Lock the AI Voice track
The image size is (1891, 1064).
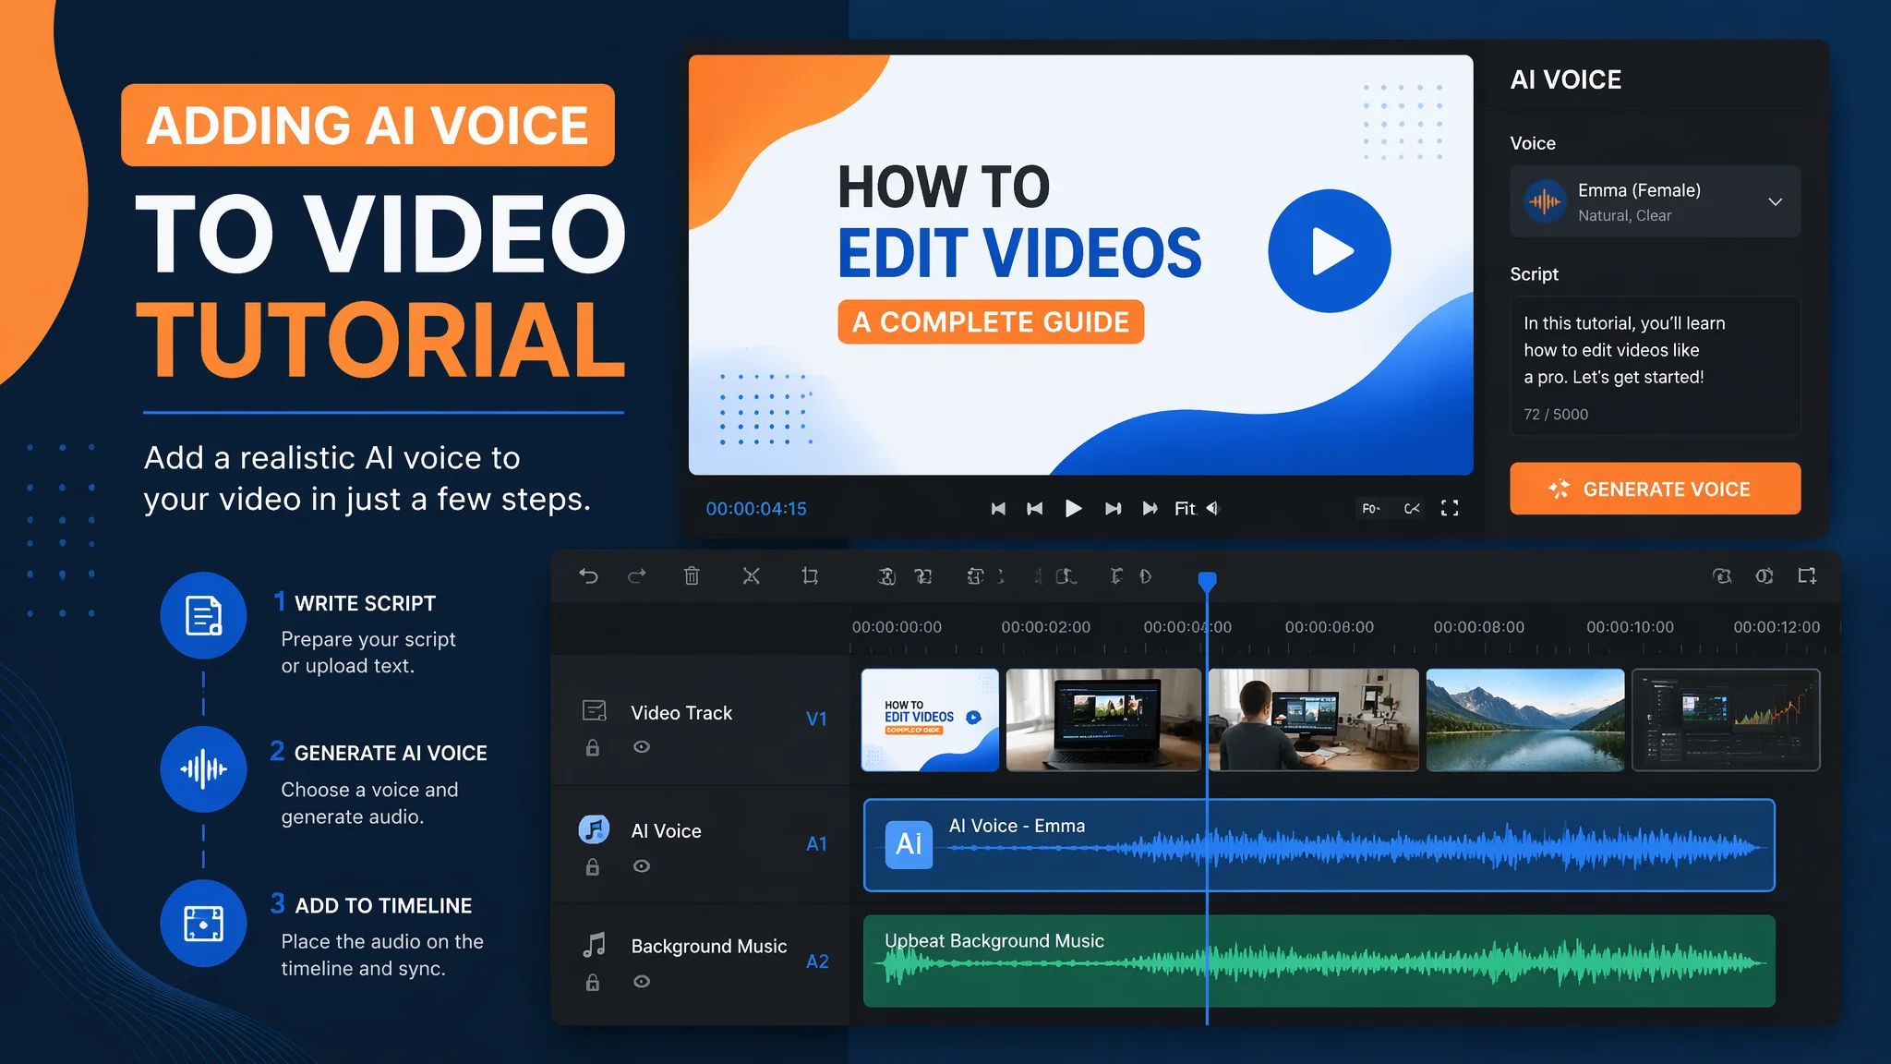point(593,866)
